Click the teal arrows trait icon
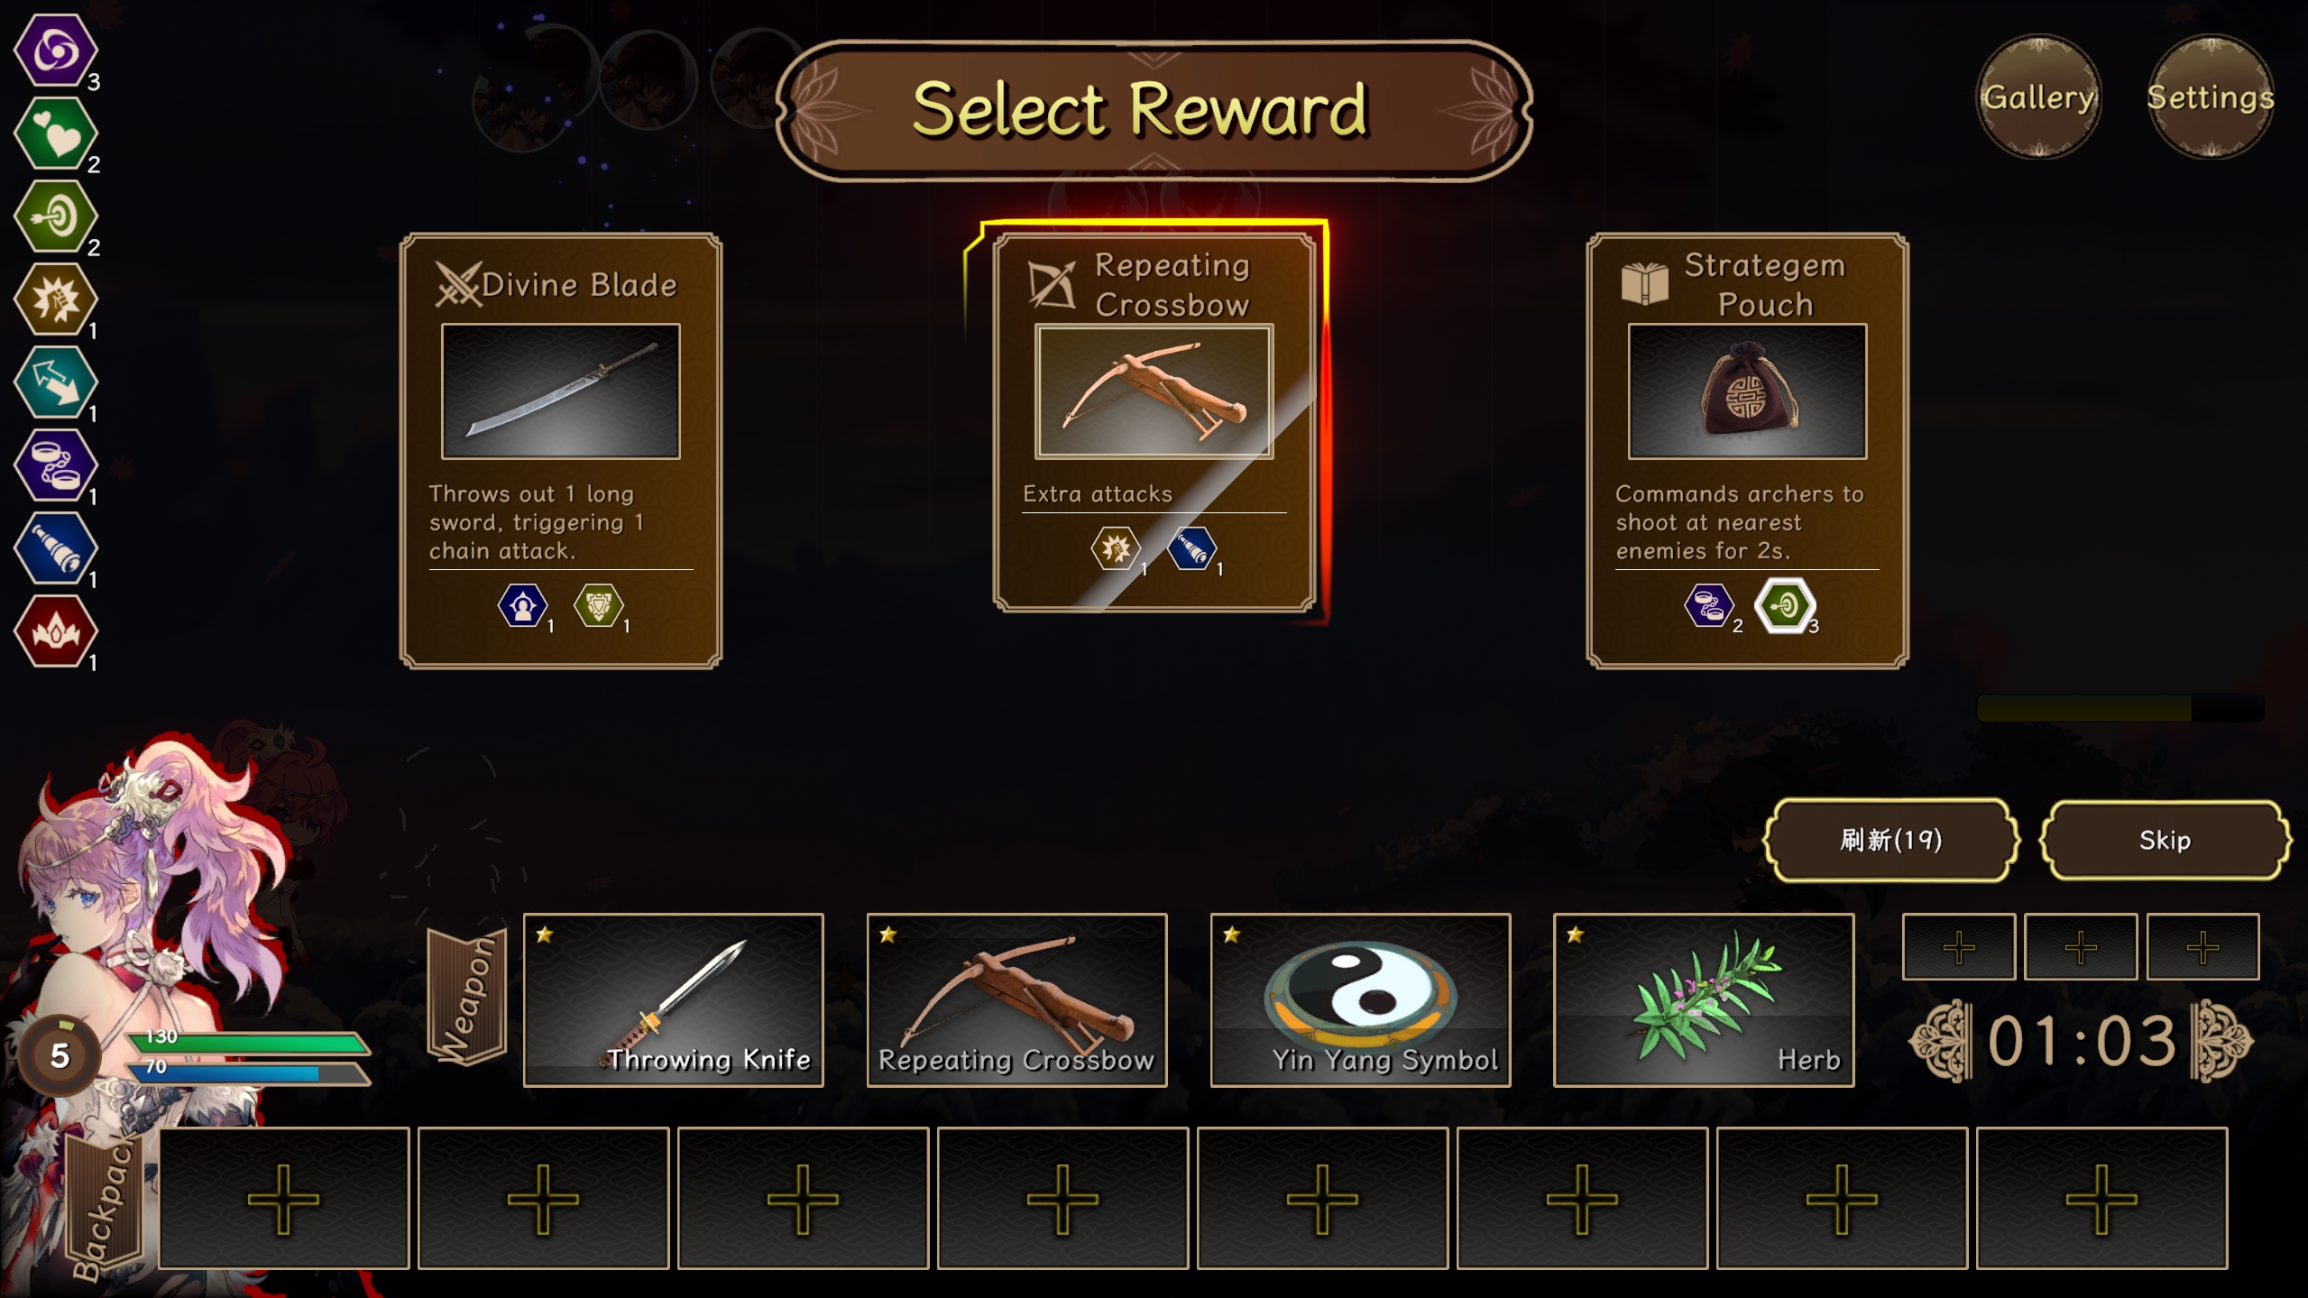Viewport: 2308px width, 1298px height. click(56, 382)
